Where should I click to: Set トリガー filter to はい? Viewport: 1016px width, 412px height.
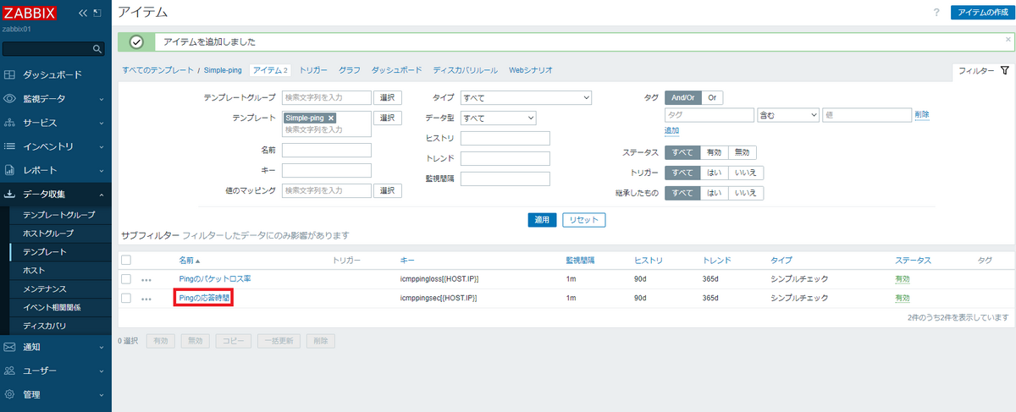tap(714, 173)
